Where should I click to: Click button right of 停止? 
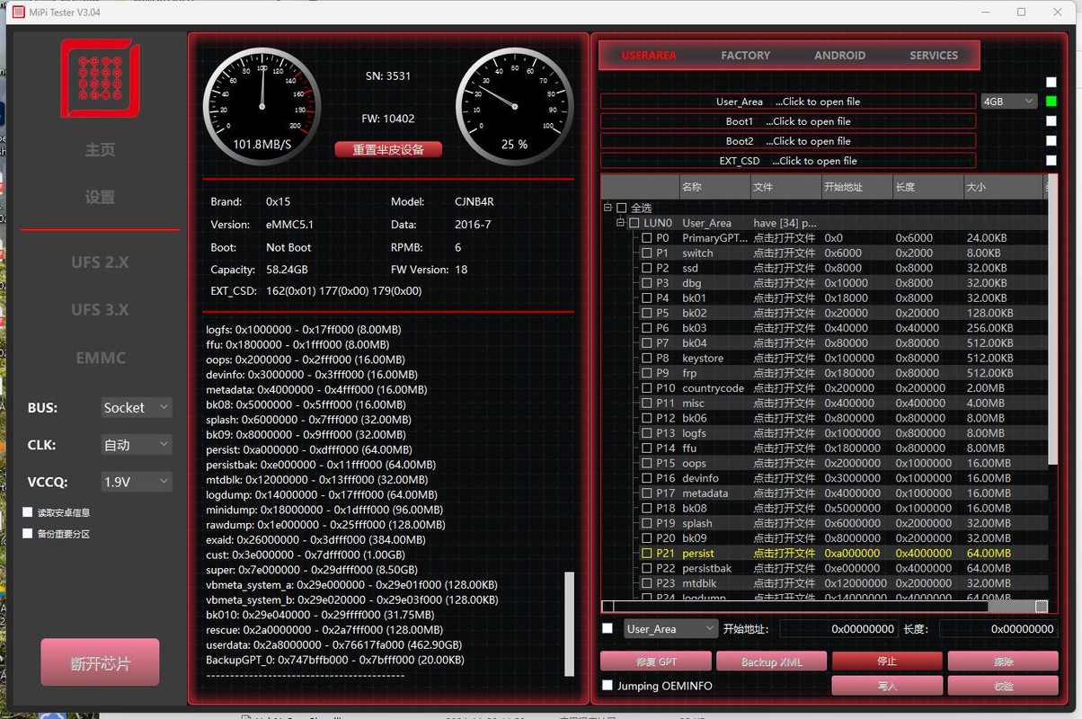[x=1003, y=661]
